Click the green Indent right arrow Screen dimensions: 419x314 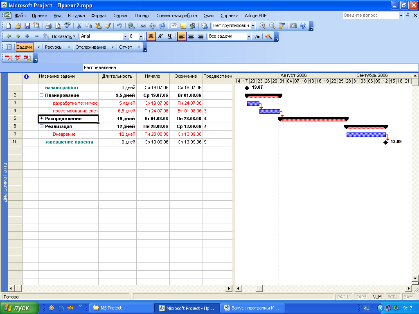click(18, 36)
